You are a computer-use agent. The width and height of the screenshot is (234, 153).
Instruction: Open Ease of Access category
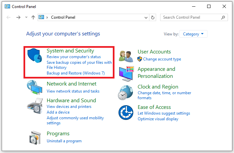[154, 107]
